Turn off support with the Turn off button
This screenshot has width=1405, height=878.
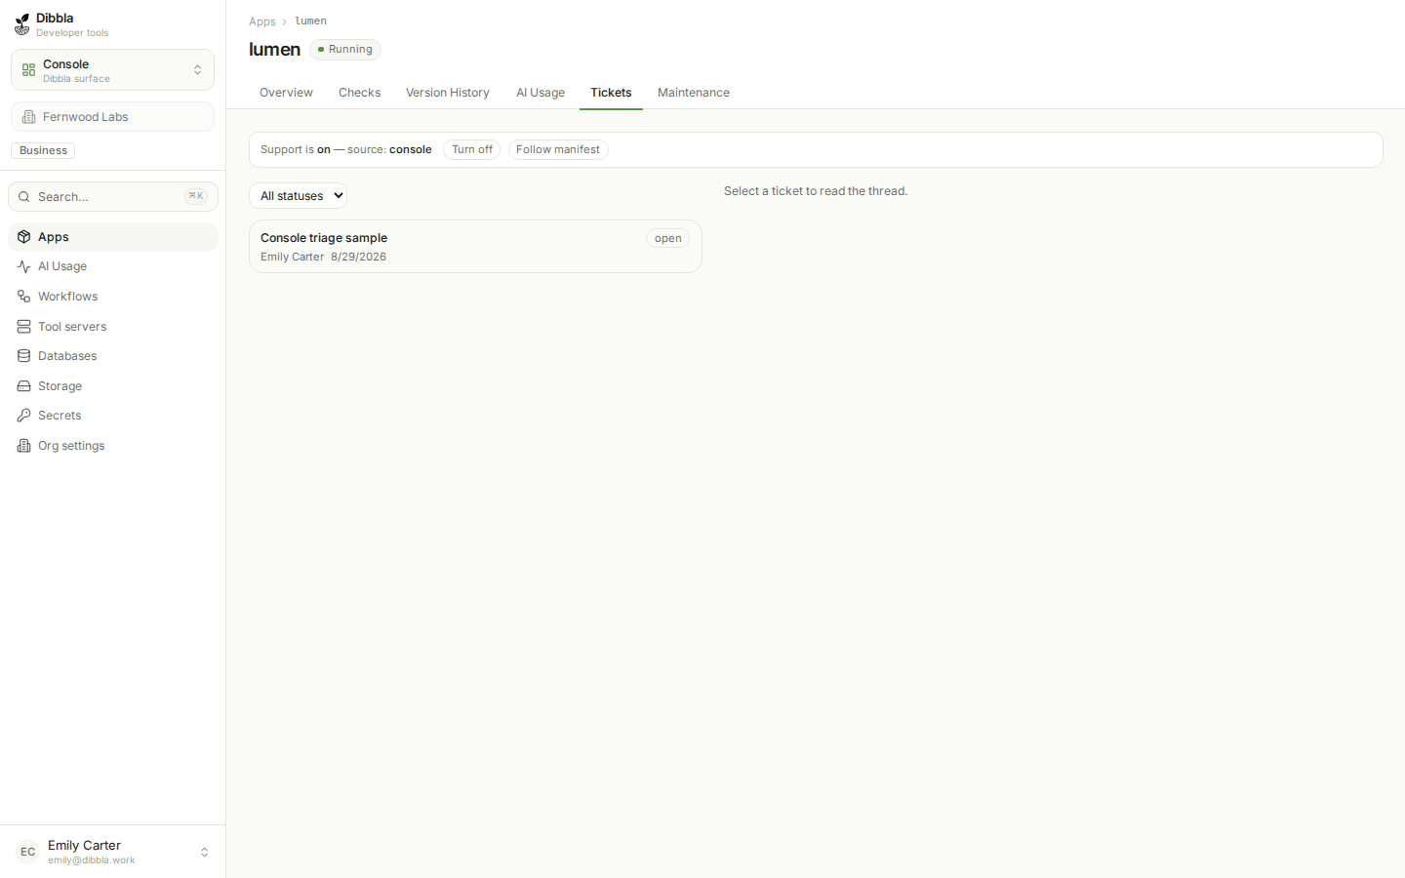[x=472, y=149]
